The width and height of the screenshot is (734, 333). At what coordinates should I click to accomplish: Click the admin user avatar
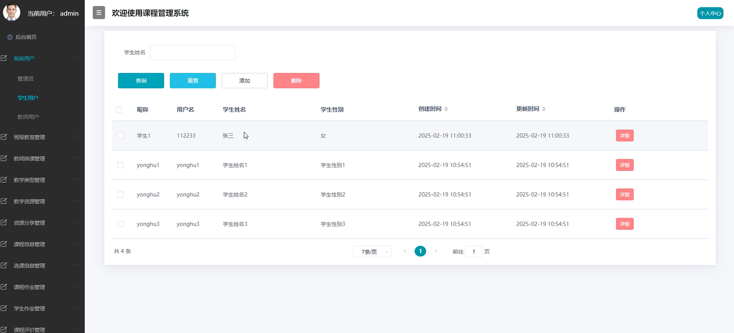point(11,12)
